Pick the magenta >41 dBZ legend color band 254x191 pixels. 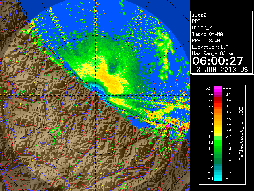(218, 89)
